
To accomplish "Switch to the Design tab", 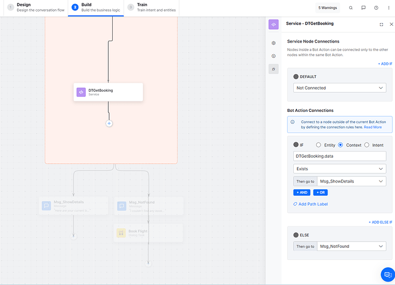I will tap(34, 7).
